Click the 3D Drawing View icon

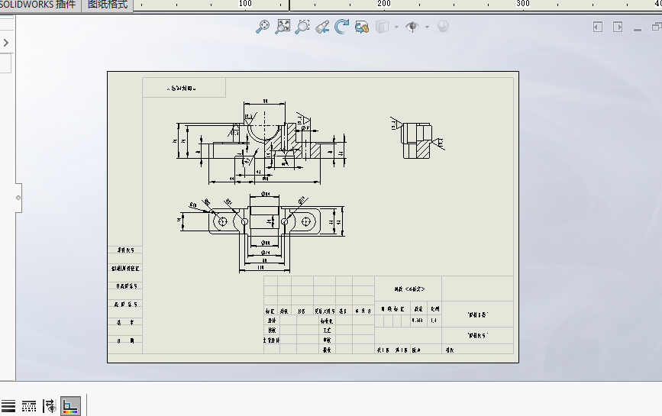point(362,27)
